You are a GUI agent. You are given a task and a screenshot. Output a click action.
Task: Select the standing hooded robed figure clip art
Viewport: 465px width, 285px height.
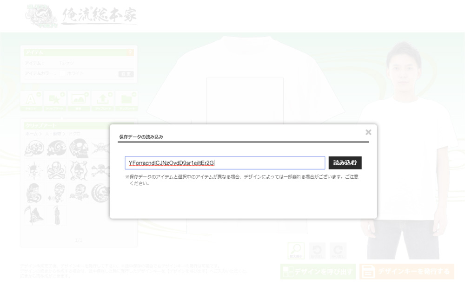pyautogui.click(x=56, y=215)
